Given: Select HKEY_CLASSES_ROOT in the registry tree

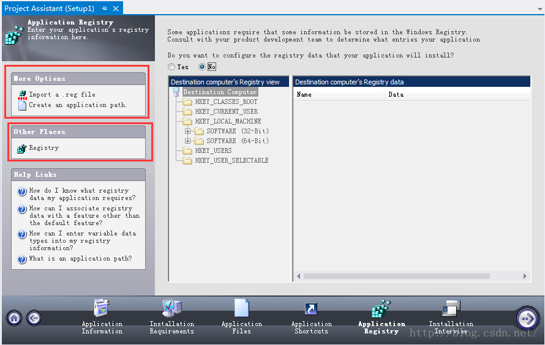Looking at the screenshot, I should pyautogui.click(x=227, y=102).
